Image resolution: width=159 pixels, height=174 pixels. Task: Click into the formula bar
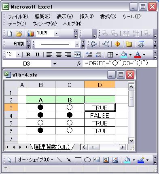[120, 64]
